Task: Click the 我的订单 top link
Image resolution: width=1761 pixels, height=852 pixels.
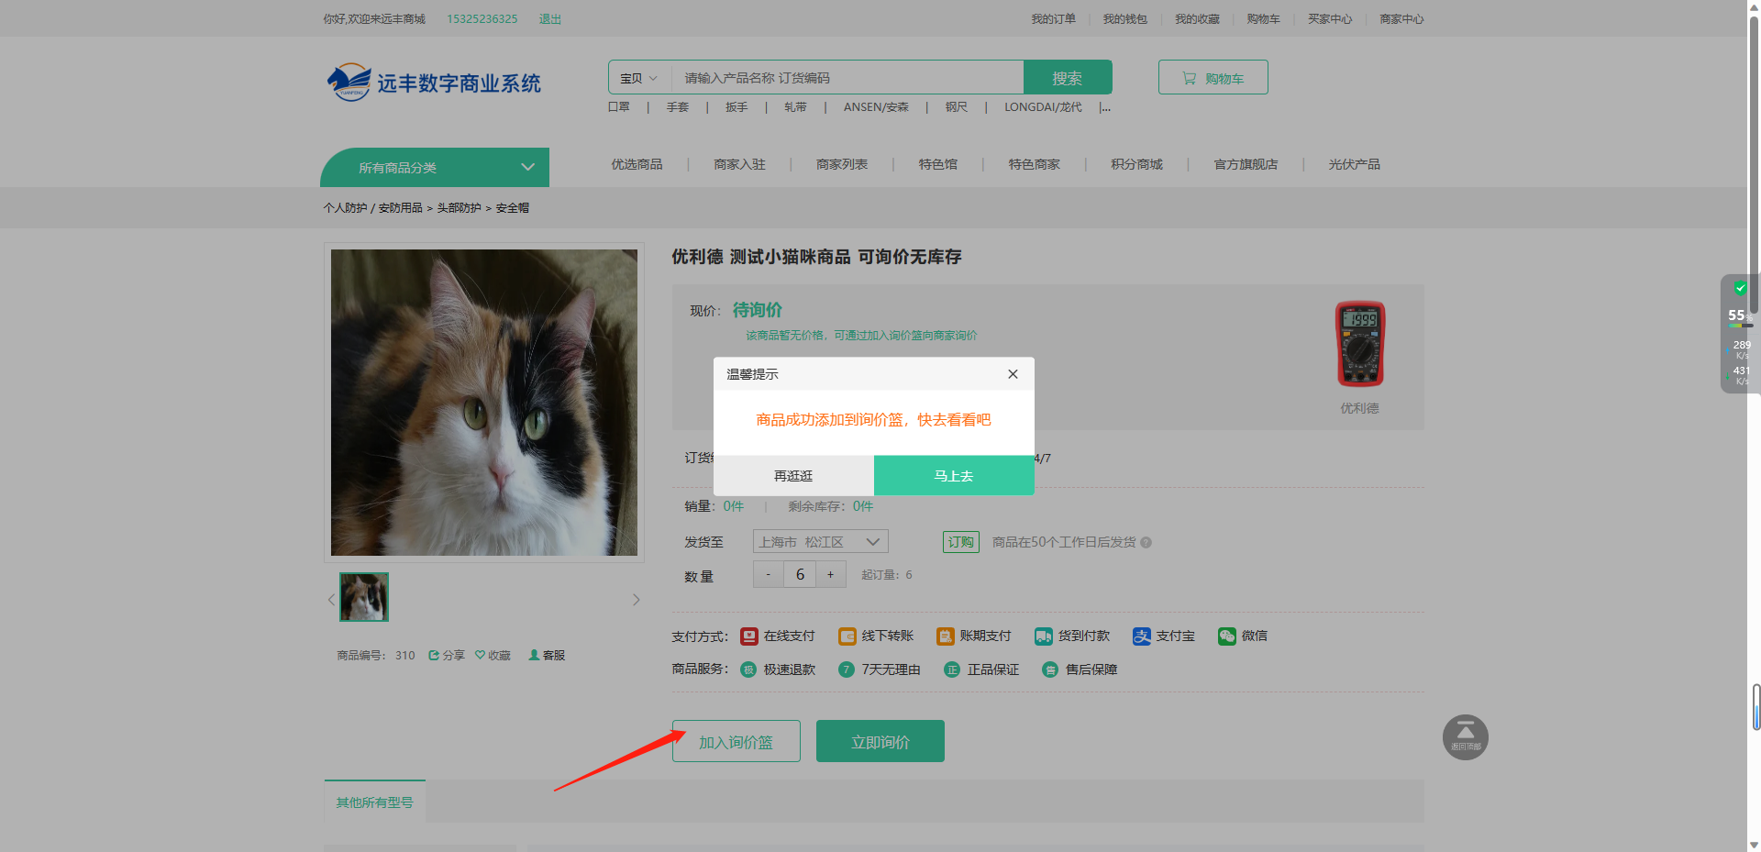Action: point(1053,19)
